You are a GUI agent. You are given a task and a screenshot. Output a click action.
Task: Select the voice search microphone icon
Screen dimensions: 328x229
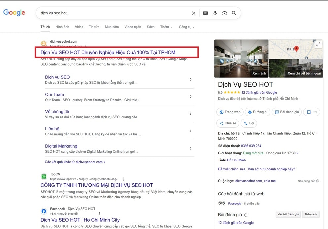(x=215, y=13)
